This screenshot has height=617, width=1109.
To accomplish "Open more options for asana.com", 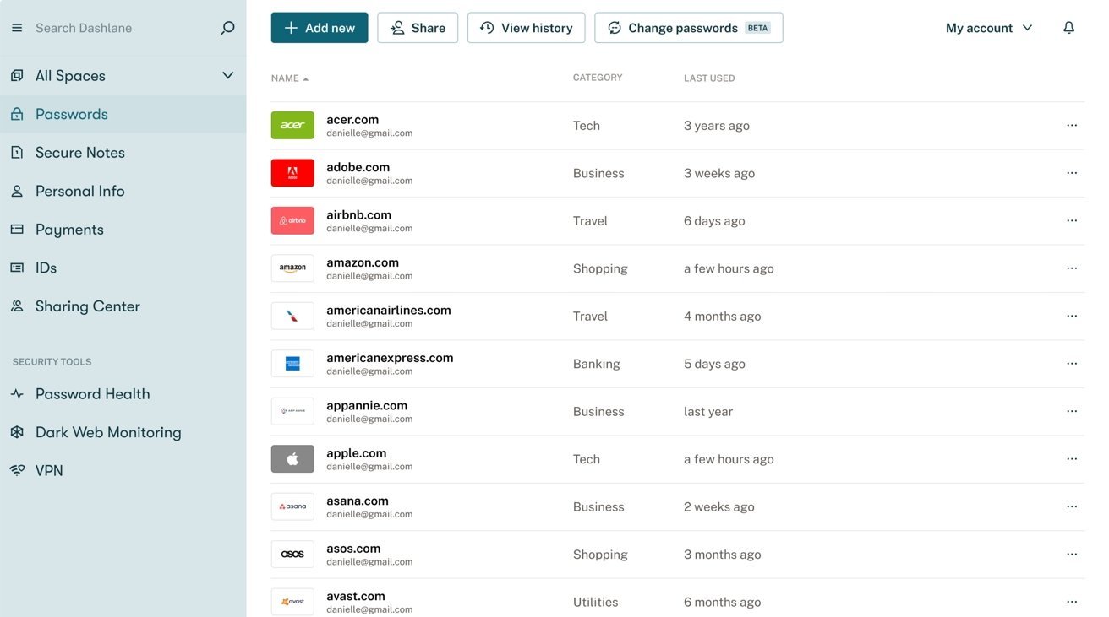I will (1071, 506).
